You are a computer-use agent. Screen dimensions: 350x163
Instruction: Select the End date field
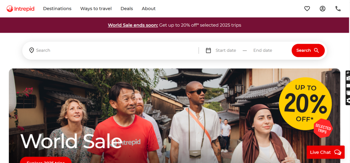(x=263, y=50)
